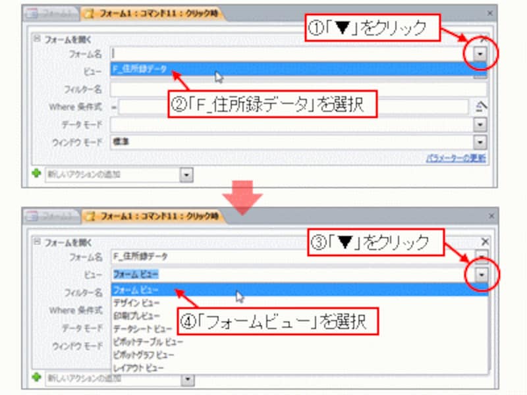Screen dimensions: 527x395
Task: Click the フォーム名 field containing F_住所録データ
Action: coord(293,257)
